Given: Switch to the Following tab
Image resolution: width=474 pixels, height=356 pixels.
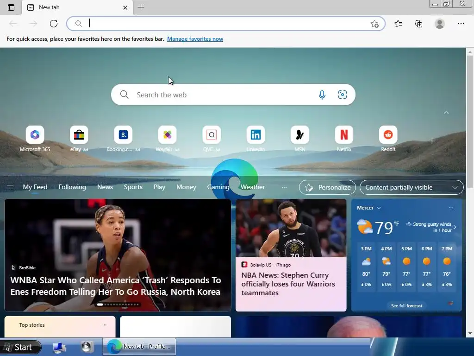Looking at the screenshot, I should tap(72, 187).
